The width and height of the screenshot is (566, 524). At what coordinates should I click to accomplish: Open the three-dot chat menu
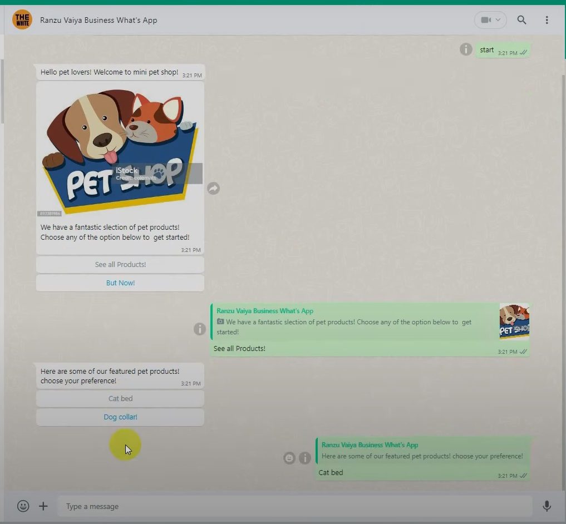(x=547, y=20)
